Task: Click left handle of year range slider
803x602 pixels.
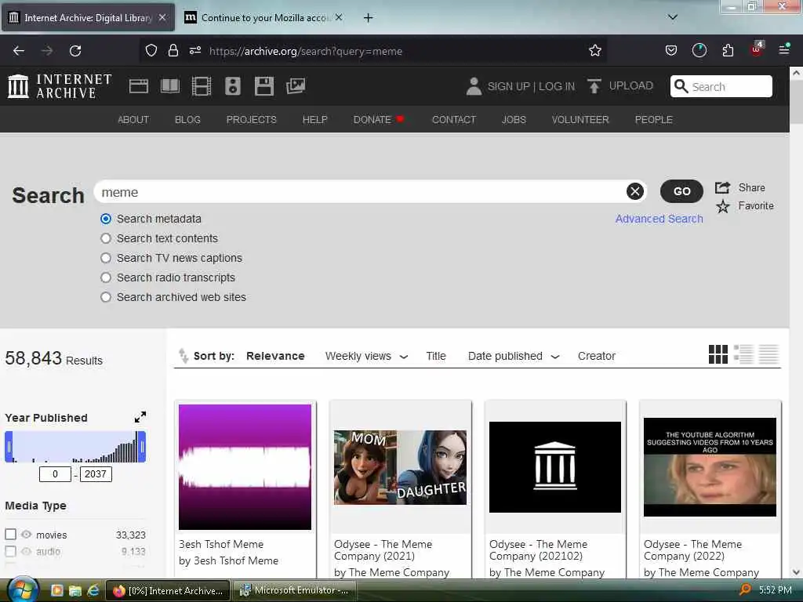Action: 9,447
